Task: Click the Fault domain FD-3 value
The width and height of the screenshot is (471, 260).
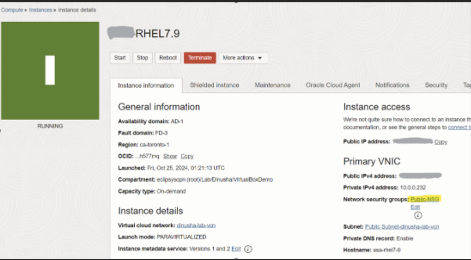Action: [x=161, y=133]
